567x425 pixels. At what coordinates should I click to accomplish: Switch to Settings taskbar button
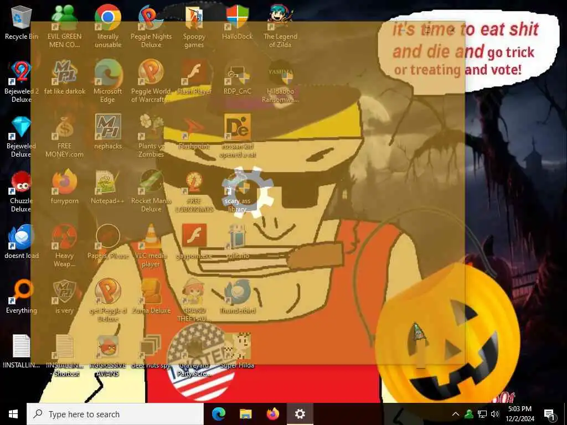point(300,414)
